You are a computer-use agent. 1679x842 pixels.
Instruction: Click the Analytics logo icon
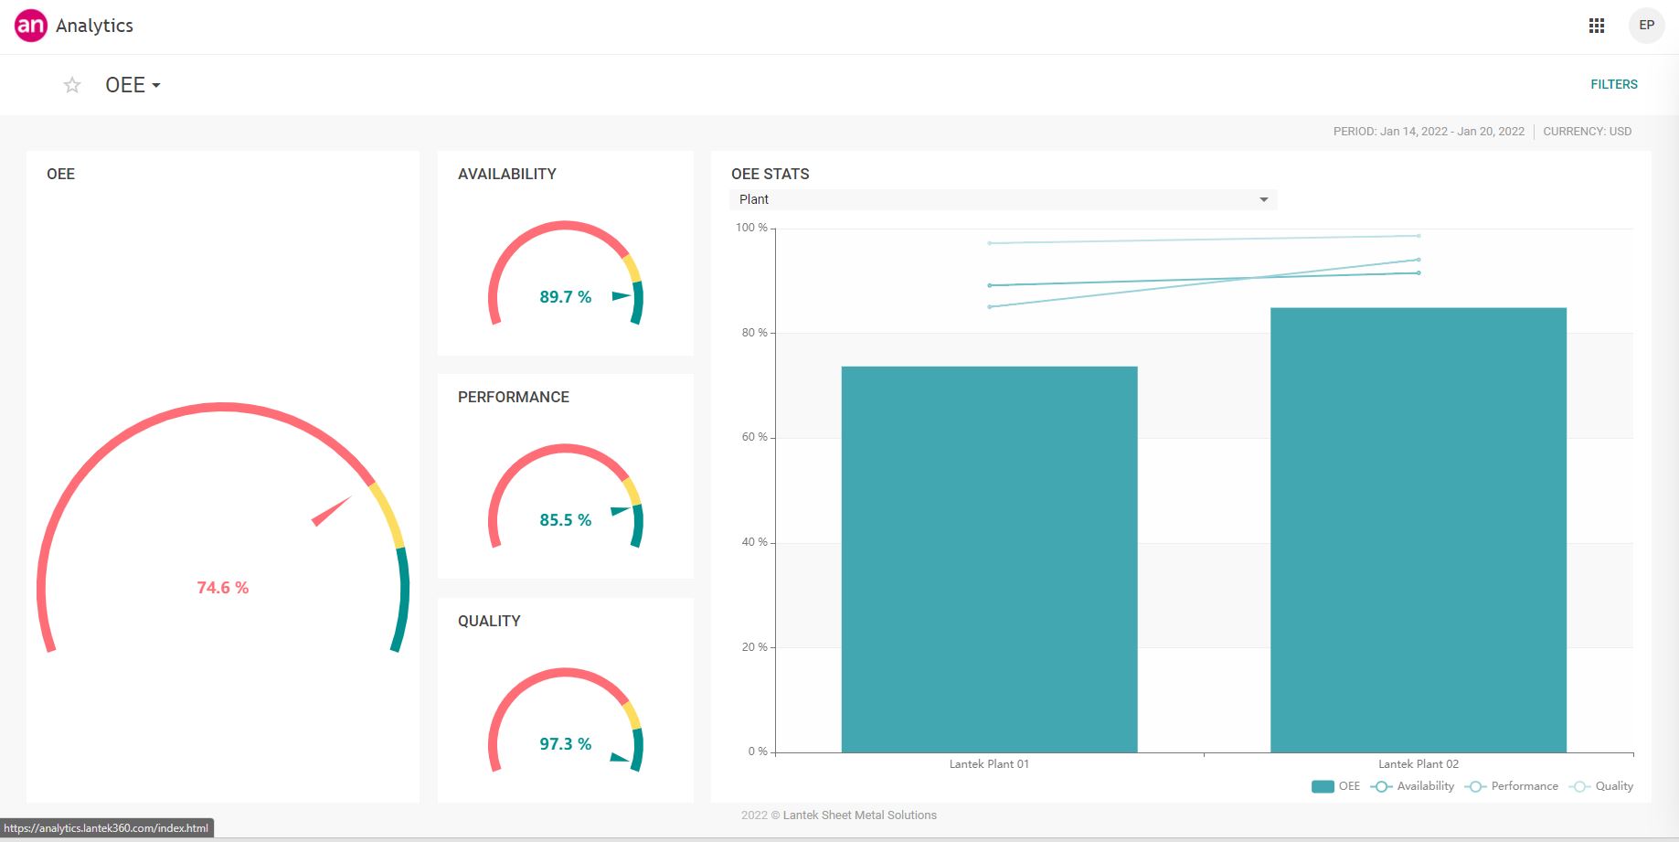[x=30, y=26]
